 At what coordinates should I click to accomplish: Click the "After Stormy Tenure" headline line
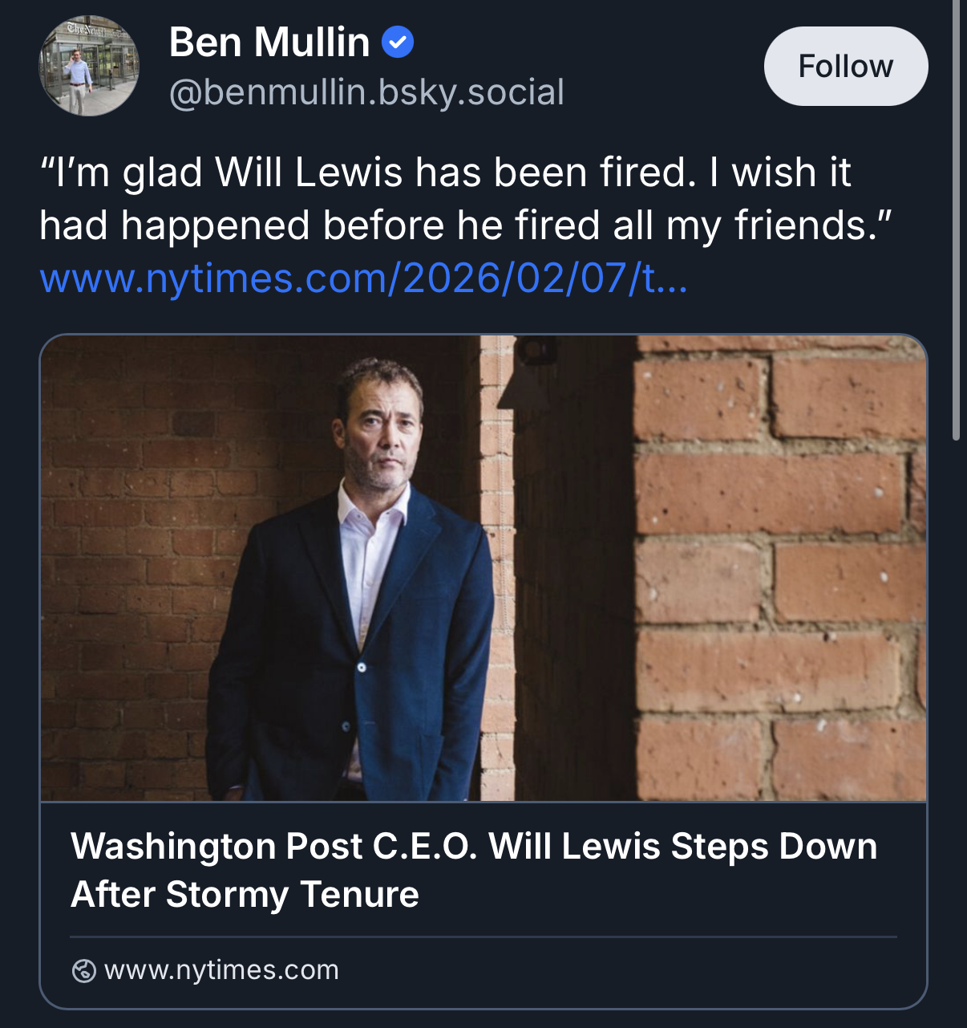coord(245,894)
